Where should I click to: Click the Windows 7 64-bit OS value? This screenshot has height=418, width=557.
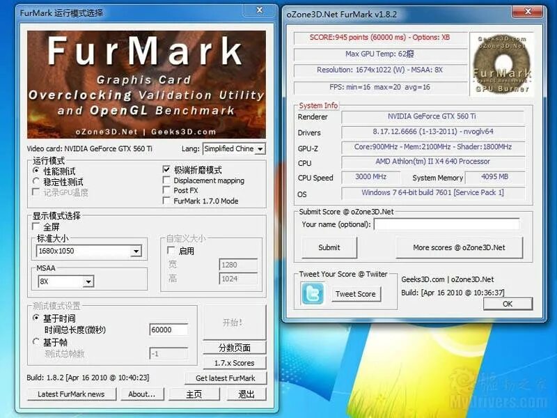coord(432,193)
